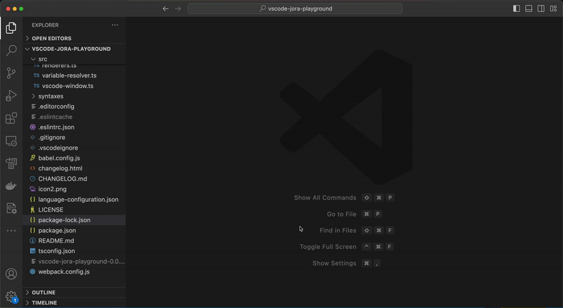The image size is (563, 308).
Task: Open the Extensions view
Action: (11, 118)
